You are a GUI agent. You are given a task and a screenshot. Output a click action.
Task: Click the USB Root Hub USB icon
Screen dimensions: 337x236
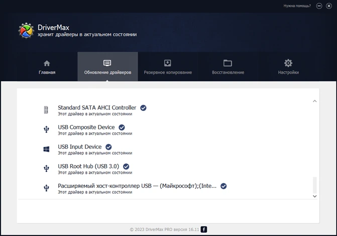[46, 169]
